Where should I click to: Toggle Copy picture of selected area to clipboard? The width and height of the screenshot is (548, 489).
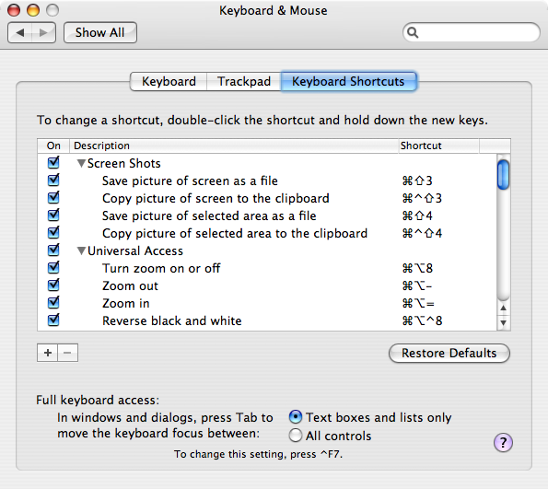coord(53,232)
